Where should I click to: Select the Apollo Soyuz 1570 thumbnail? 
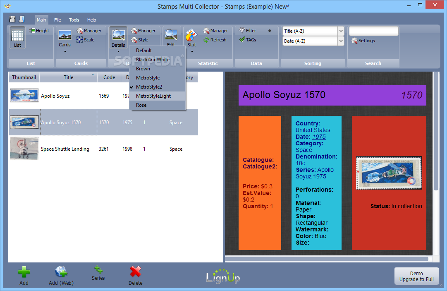point(24,122)
